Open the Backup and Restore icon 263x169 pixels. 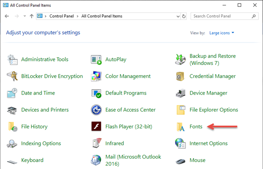(181, 59)
